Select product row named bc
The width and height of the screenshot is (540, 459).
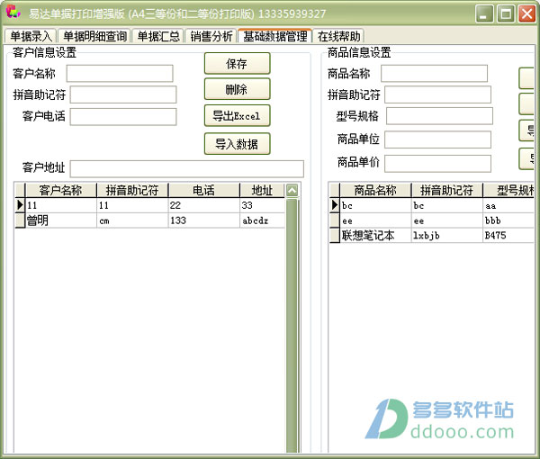432,205
